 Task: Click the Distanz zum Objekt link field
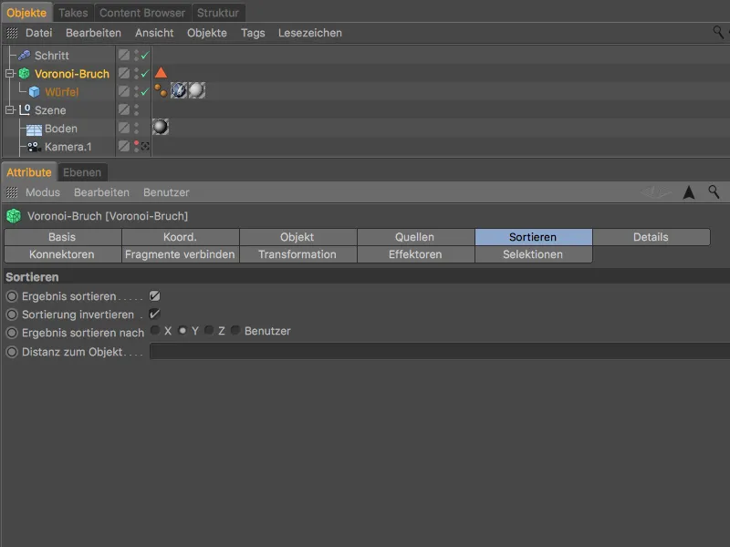[x=440, y=351]
